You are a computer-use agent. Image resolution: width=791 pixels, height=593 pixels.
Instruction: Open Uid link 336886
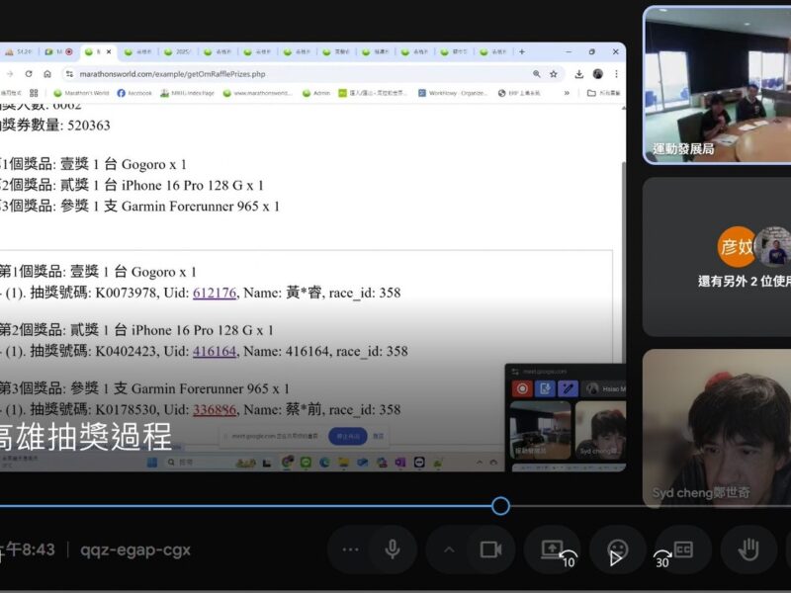(215, 409)
